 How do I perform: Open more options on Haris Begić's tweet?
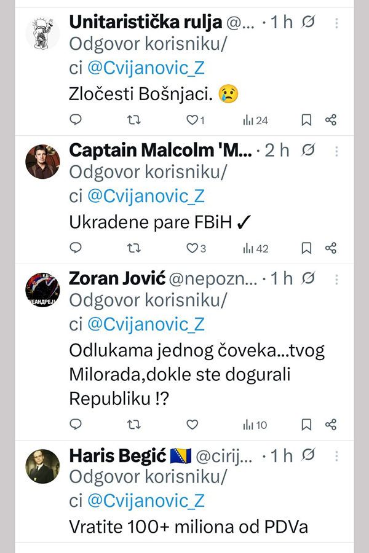[x=336, y=455]
